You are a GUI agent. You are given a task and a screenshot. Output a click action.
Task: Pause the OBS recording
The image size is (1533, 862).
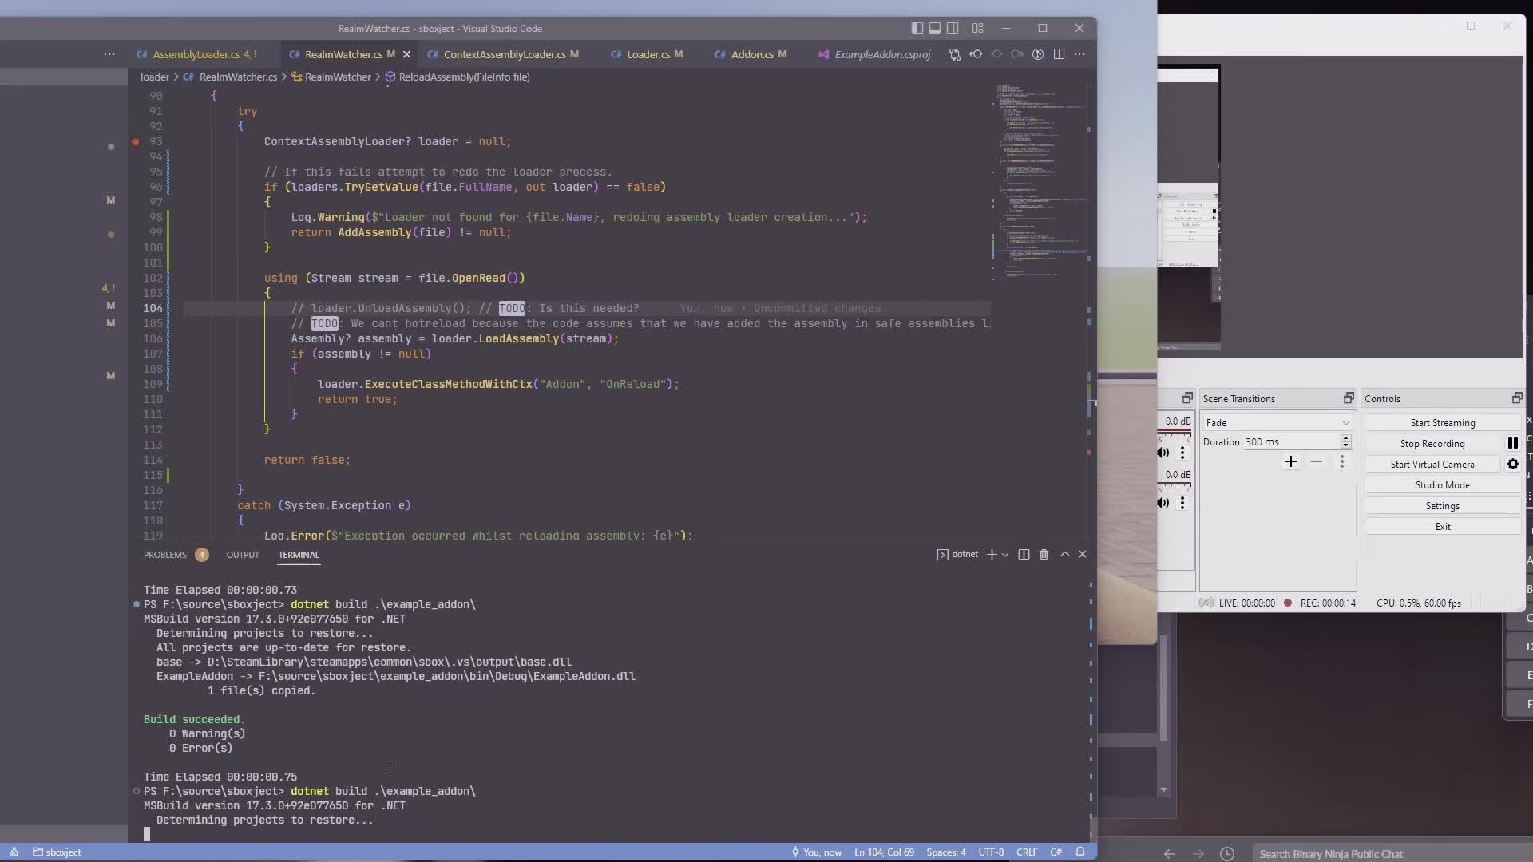(x=1512, y=444)
